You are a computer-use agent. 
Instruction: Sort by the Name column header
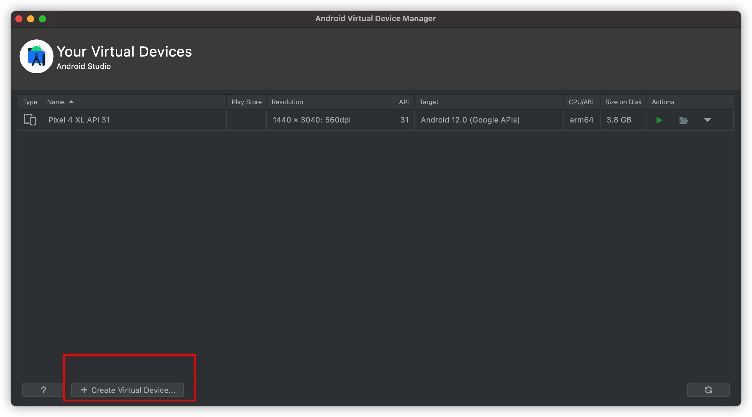[134, 102]
